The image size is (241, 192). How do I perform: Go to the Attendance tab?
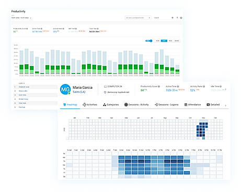tap(192, 105)
